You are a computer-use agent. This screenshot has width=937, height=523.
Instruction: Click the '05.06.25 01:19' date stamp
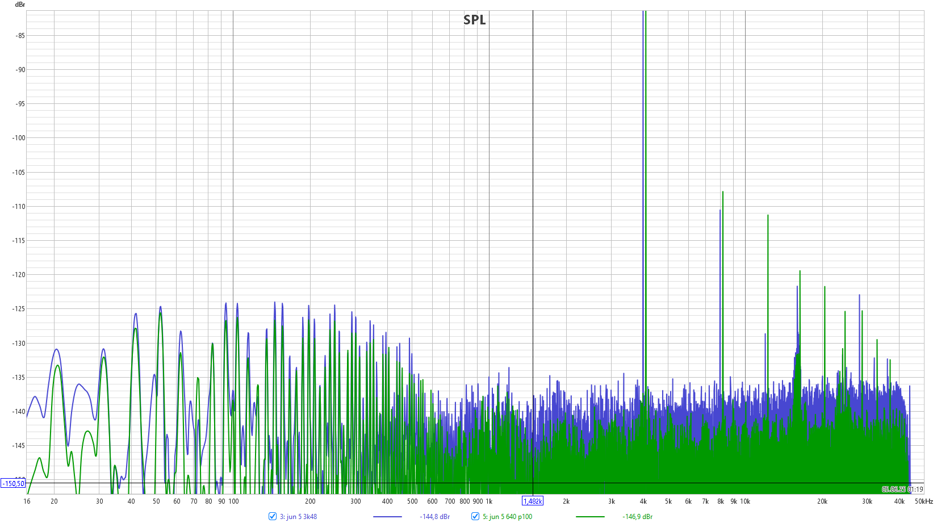[x=902, y=489]
